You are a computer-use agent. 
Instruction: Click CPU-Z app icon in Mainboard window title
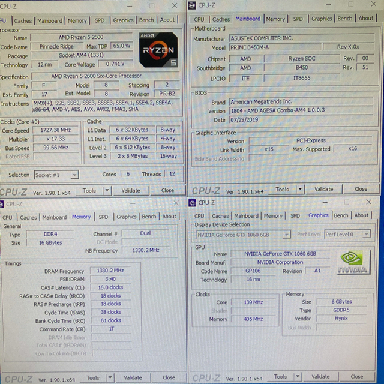coord(192,5)
